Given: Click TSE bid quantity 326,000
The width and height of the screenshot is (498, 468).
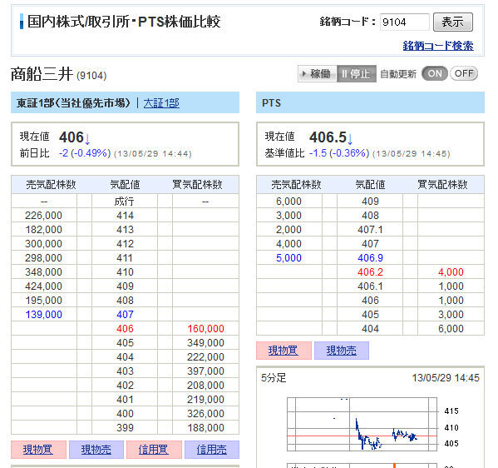Looking at the screenshot, I should (206, 414).
